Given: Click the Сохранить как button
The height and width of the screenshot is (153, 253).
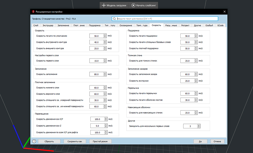Looking at the screenshot, I should [75, 141].
